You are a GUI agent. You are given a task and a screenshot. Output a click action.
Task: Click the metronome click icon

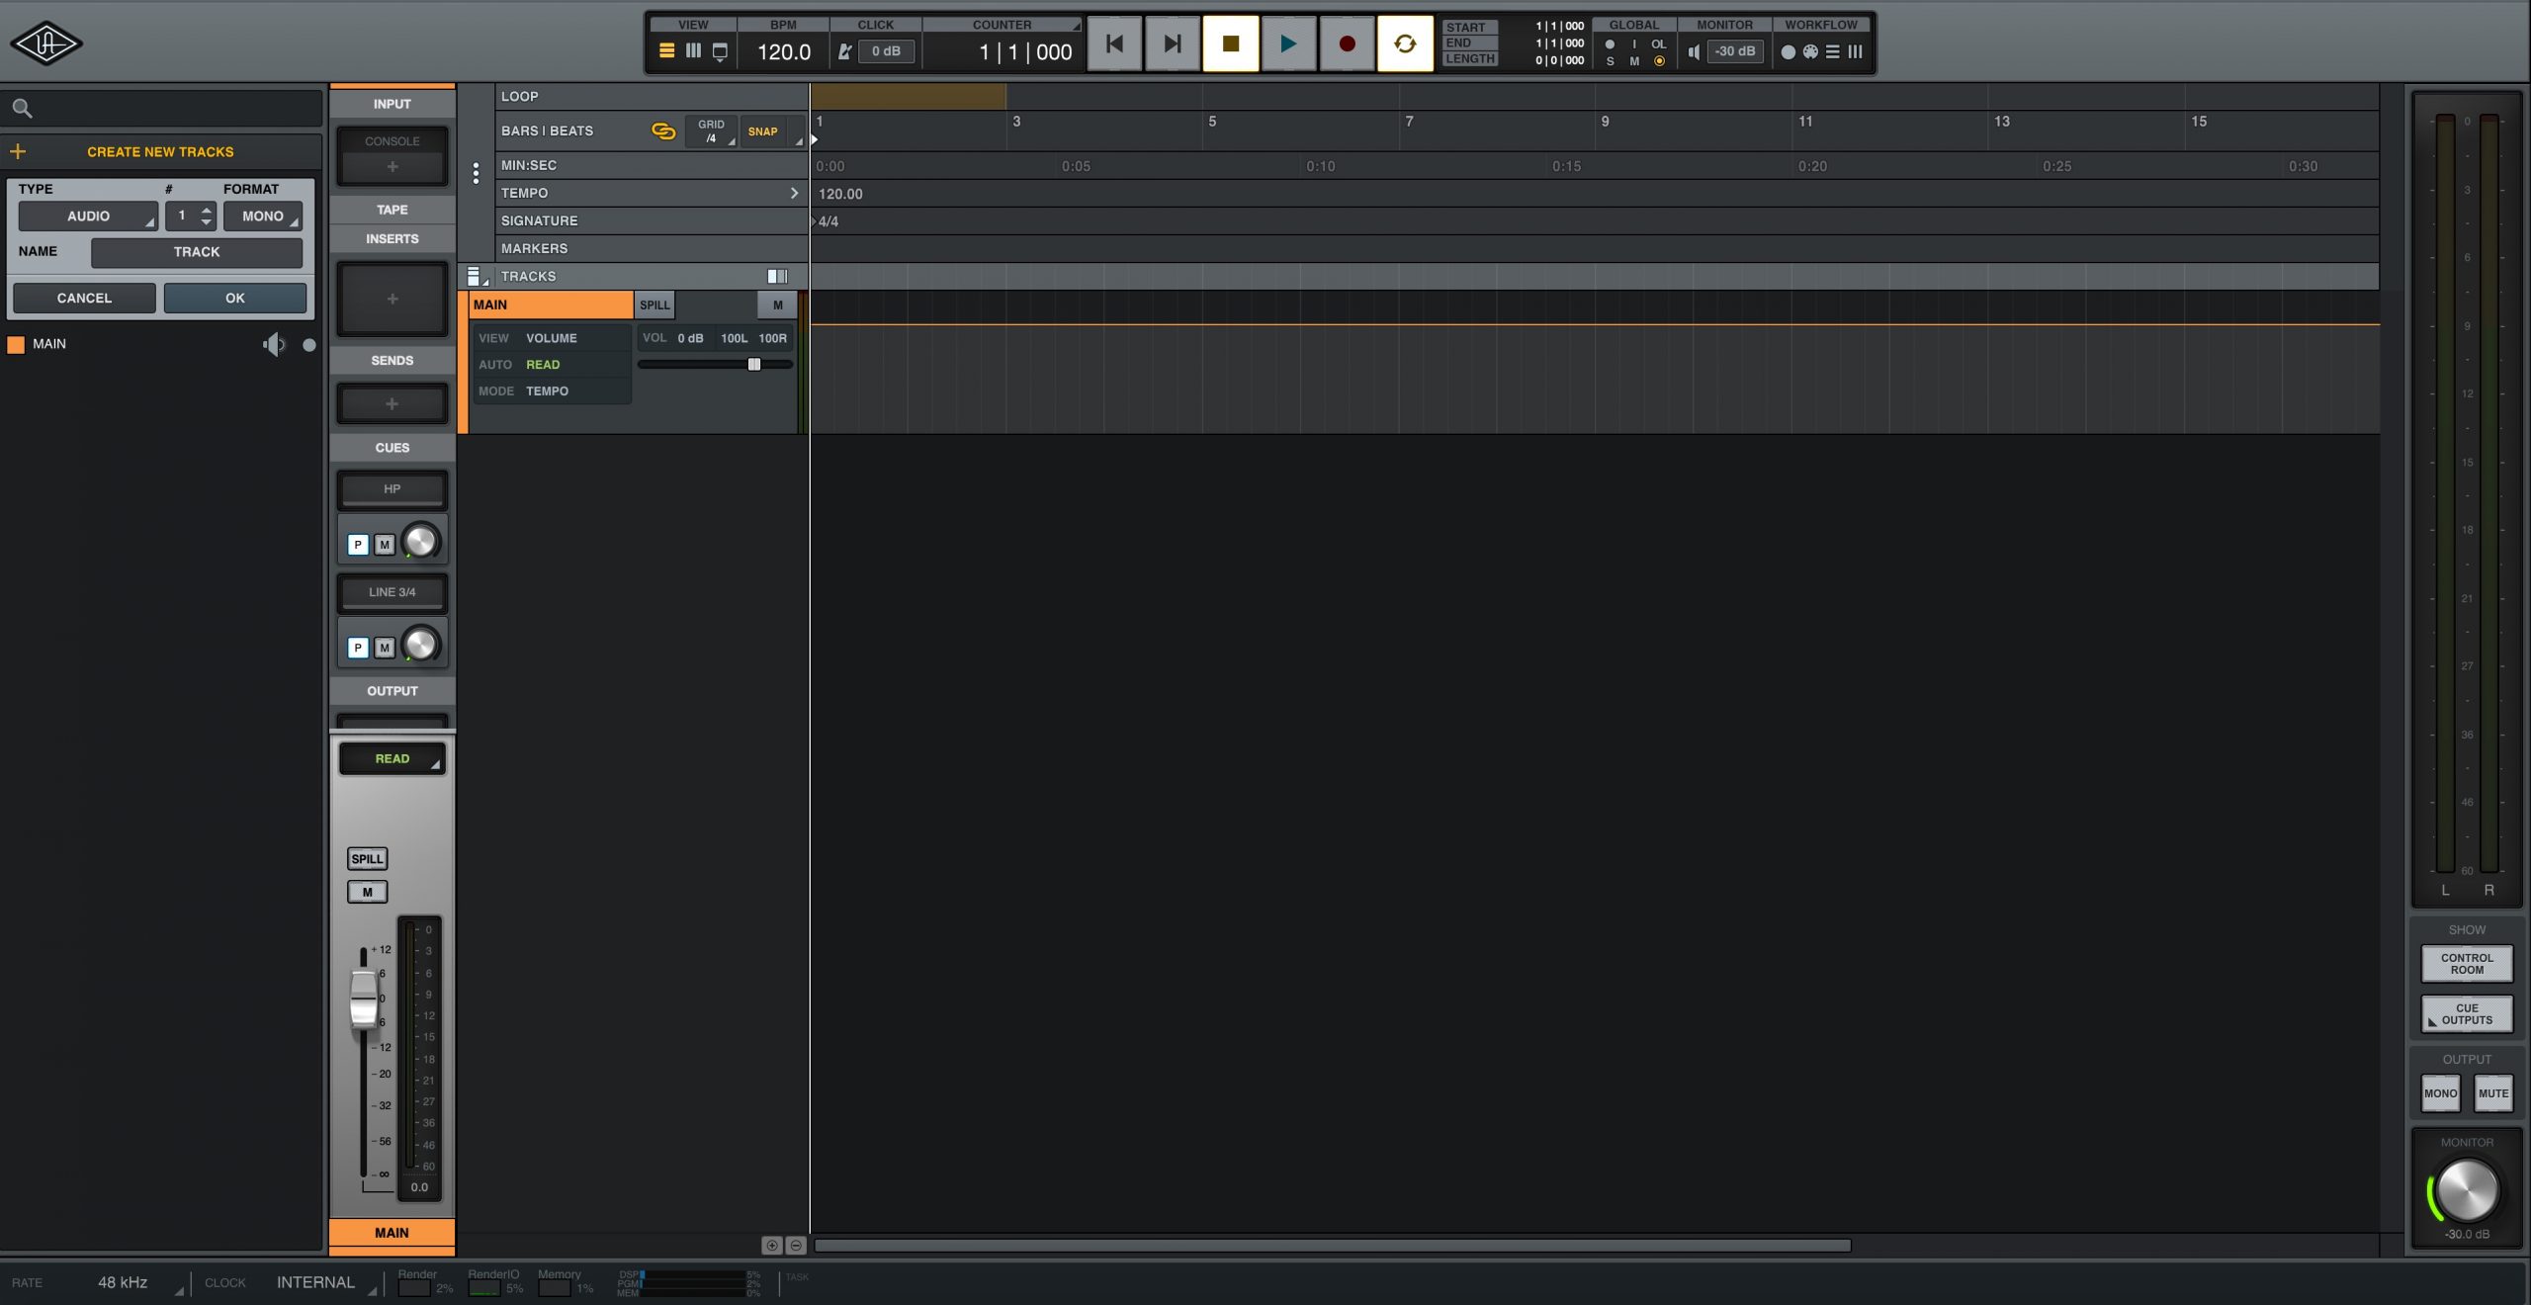[844, 51]
